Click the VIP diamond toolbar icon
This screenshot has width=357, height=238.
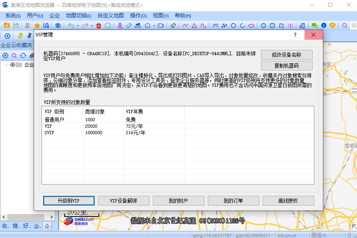[x=333, y=25]
